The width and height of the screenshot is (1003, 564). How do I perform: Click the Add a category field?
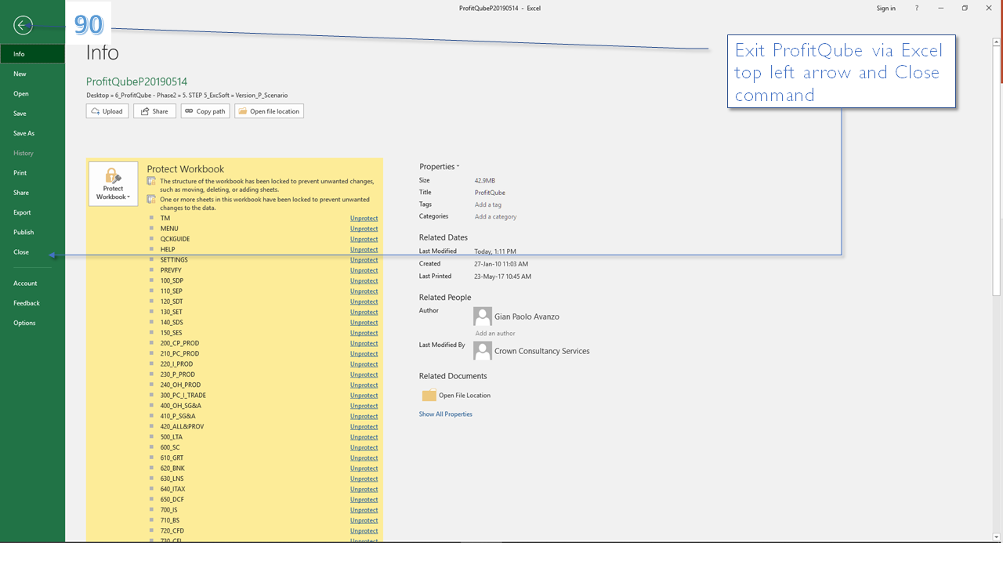click(496, 216)
